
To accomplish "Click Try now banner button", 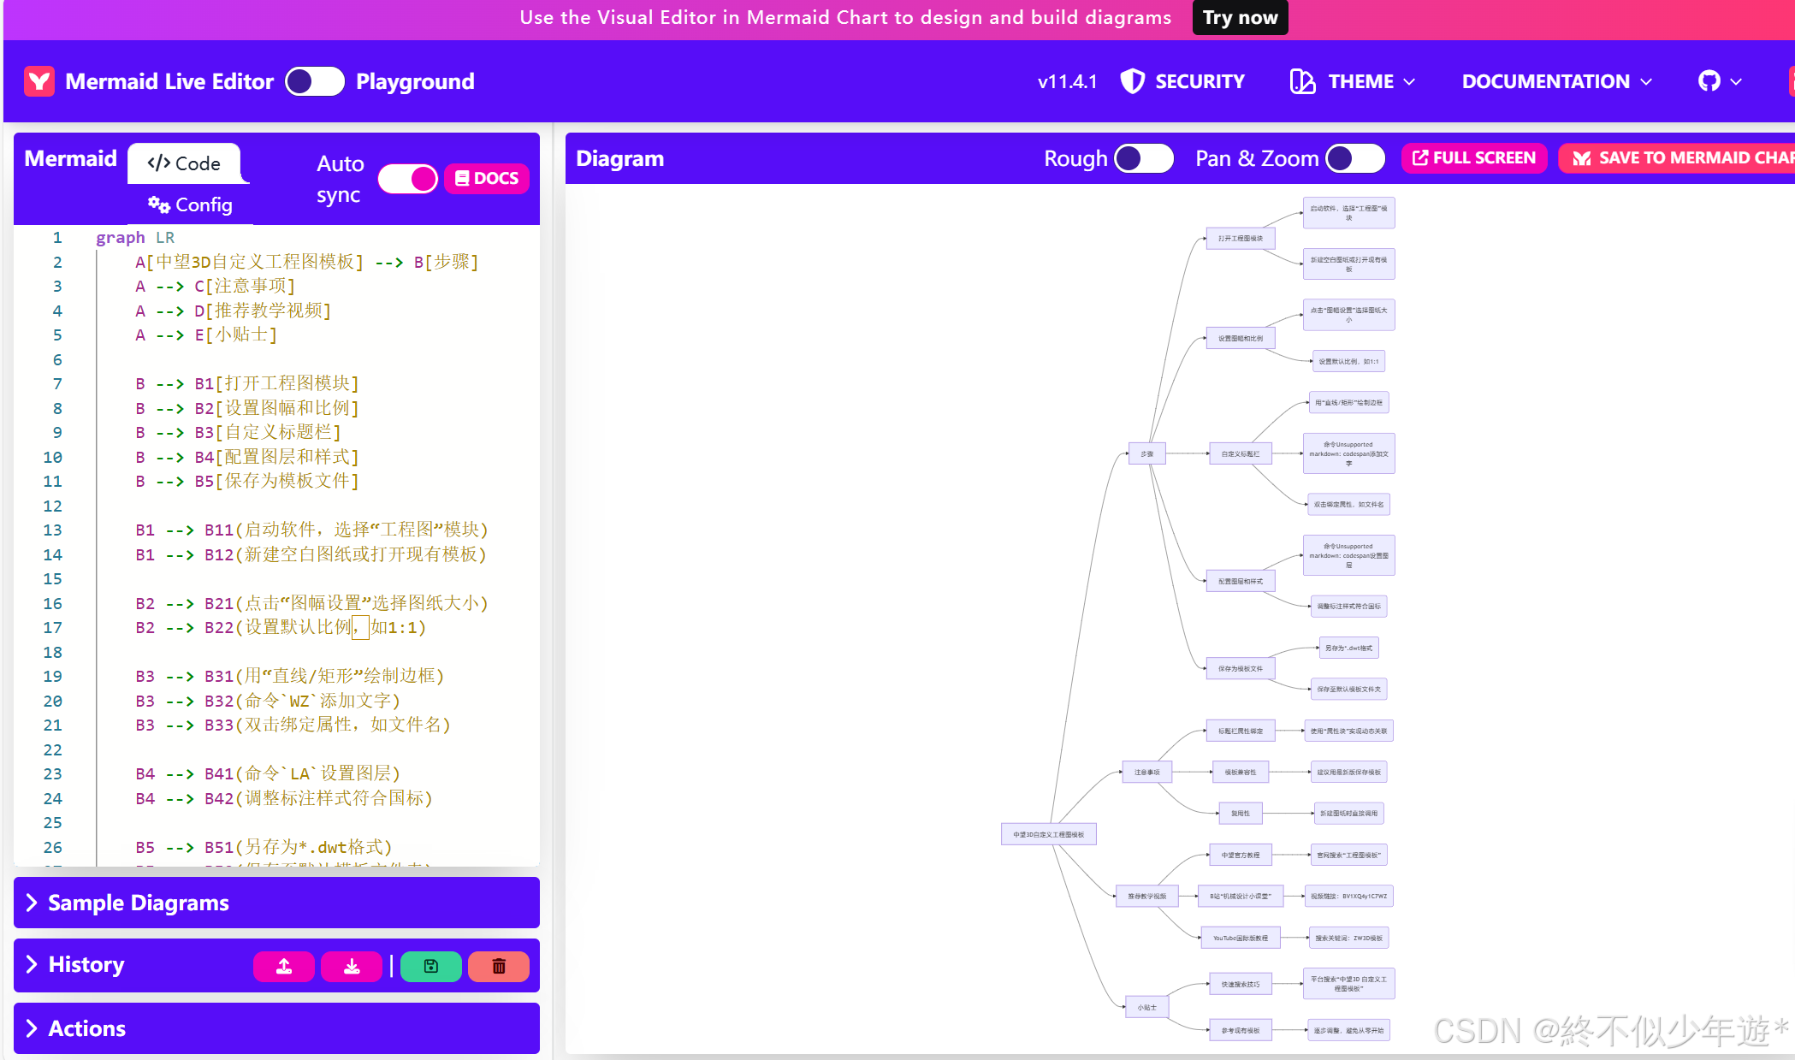I will 1240,17.
